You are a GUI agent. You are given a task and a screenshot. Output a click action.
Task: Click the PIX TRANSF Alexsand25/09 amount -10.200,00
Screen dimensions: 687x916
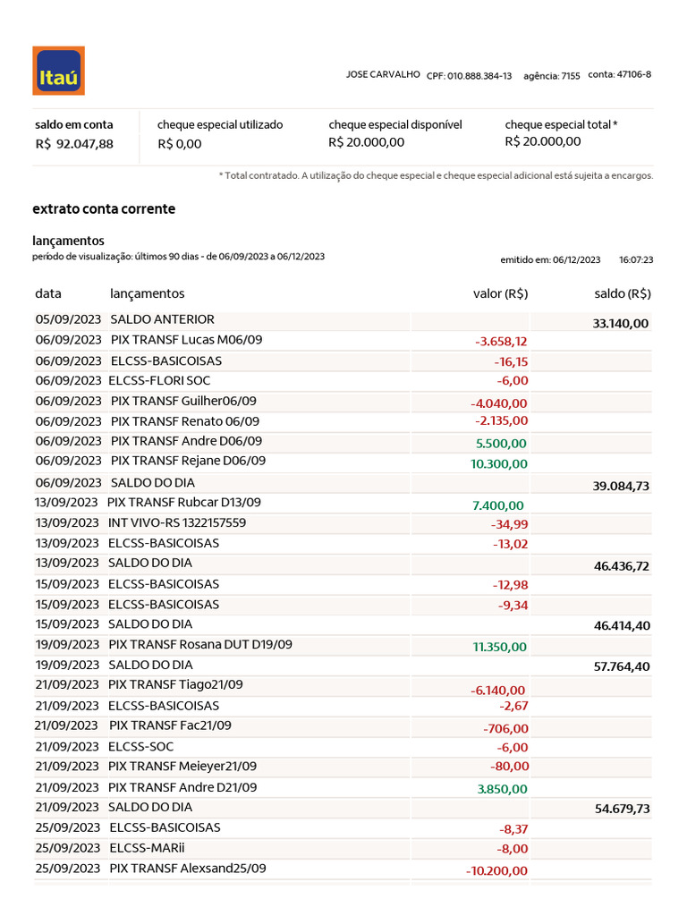(x=496, y=870)
